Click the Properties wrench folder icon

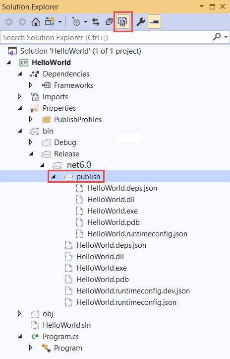pos(35,108)
